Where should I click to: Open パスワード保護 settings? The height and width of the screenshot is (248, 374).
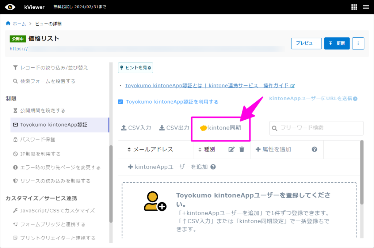(34, 139)
